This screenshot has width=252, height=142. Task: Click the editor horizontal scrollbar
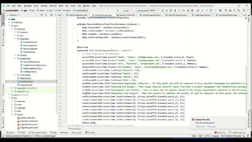(x=101, y=125)
